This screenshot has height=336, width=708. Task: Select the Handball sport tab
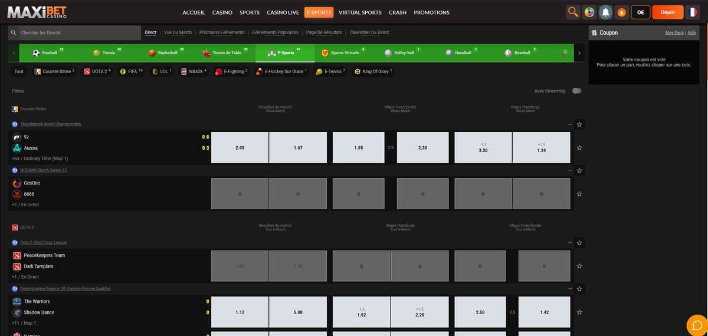pyautogui.click(x=463, y=52)
